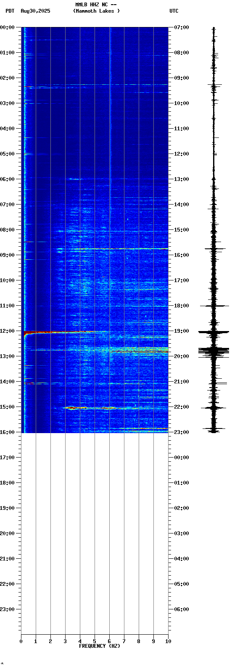
Task: Click the PDT '13:00' time label
Action: (x=8, y=356)
